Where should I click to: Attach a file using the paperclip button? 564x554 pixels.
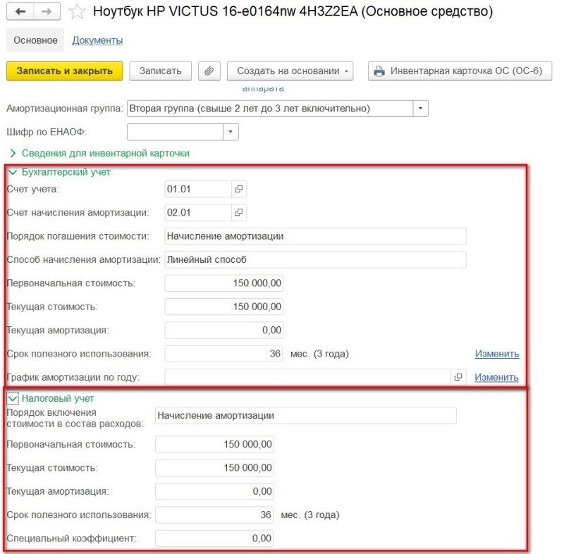tap(209, 70)
